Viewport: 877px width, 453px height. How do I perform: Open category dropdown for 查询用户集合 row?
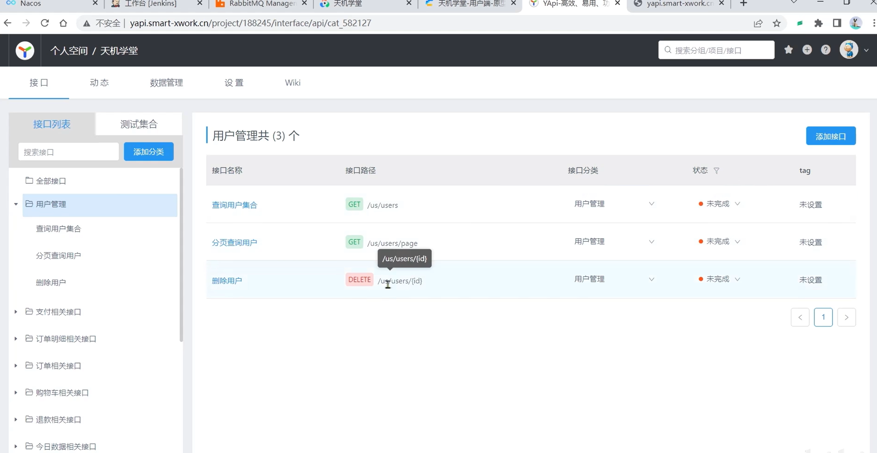[651, 204]
